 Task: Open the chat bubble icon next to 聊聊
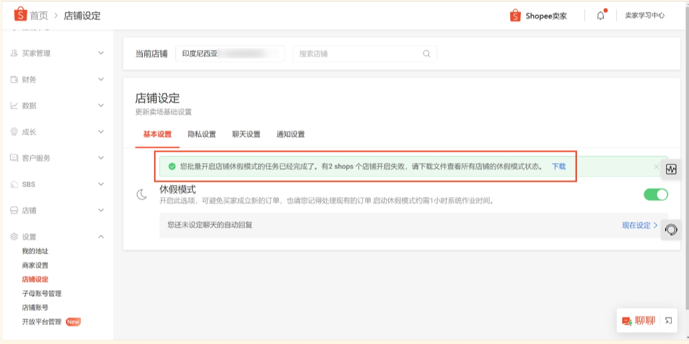627,321
